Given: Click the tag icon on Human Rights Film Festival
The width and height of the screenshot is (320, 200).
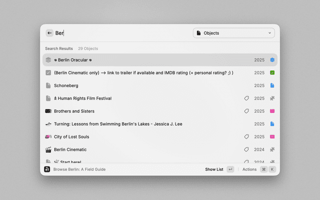Looking at the screenshot, I should 246,98.
